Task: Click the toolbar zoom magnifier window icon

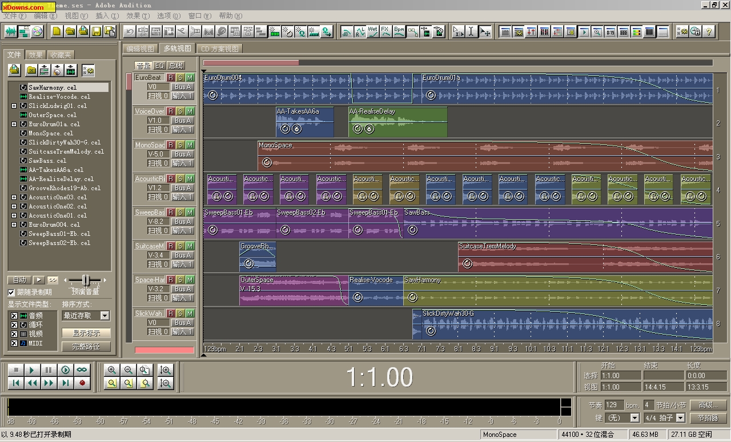Action: [597, 31]
